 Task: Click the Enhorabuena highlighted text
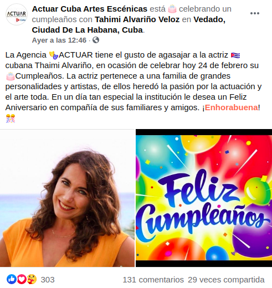[232, 107]
